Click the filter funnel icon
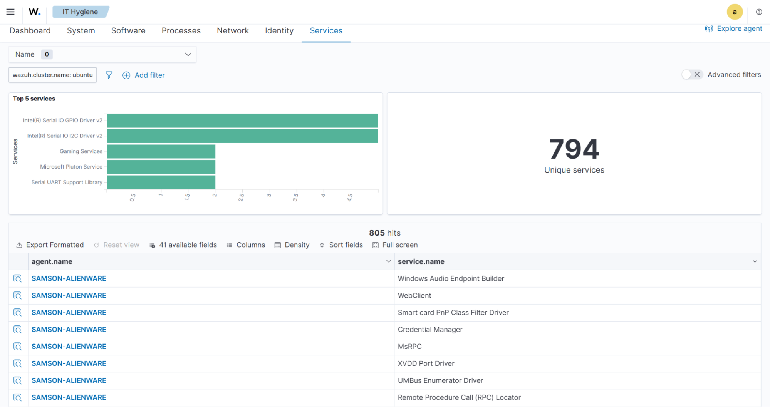The image size is (770, 407). tap(109, 75)
